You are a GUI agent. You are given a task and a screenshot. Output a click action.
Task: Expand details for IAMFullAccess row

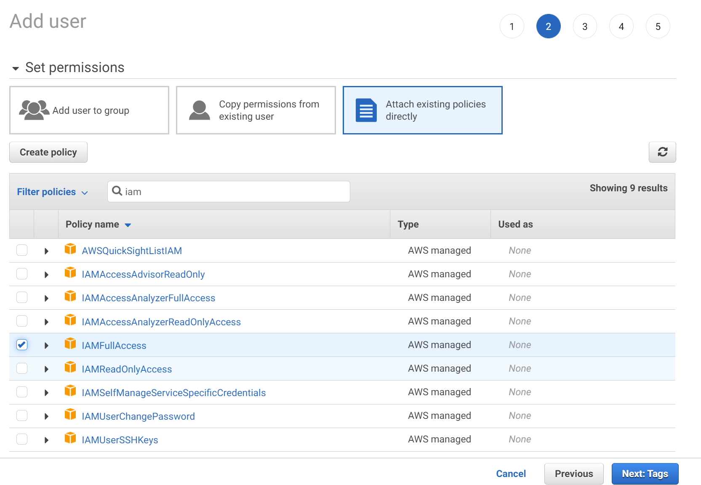pyautogui.click(x=46, y=346)
